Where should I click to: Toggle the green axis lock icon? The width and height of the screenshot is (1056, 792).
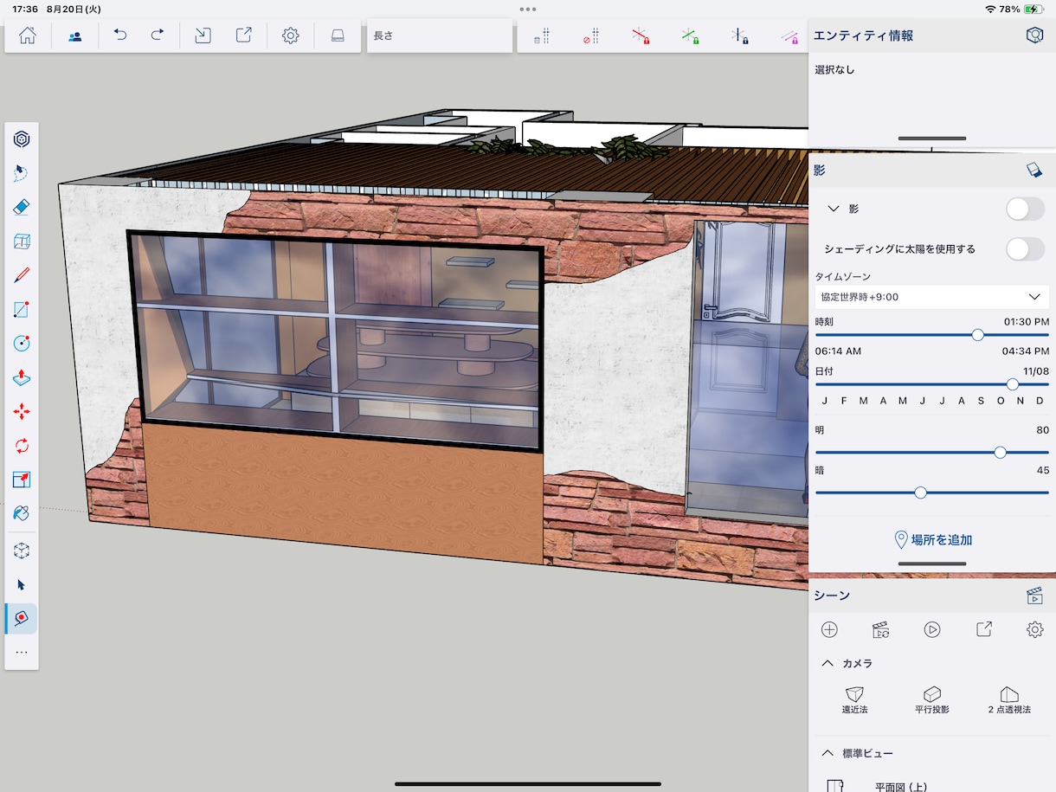690,35
